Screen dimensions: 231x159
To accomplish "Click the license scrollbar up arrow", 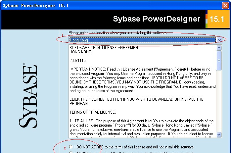I will click(x=219, y=48).
